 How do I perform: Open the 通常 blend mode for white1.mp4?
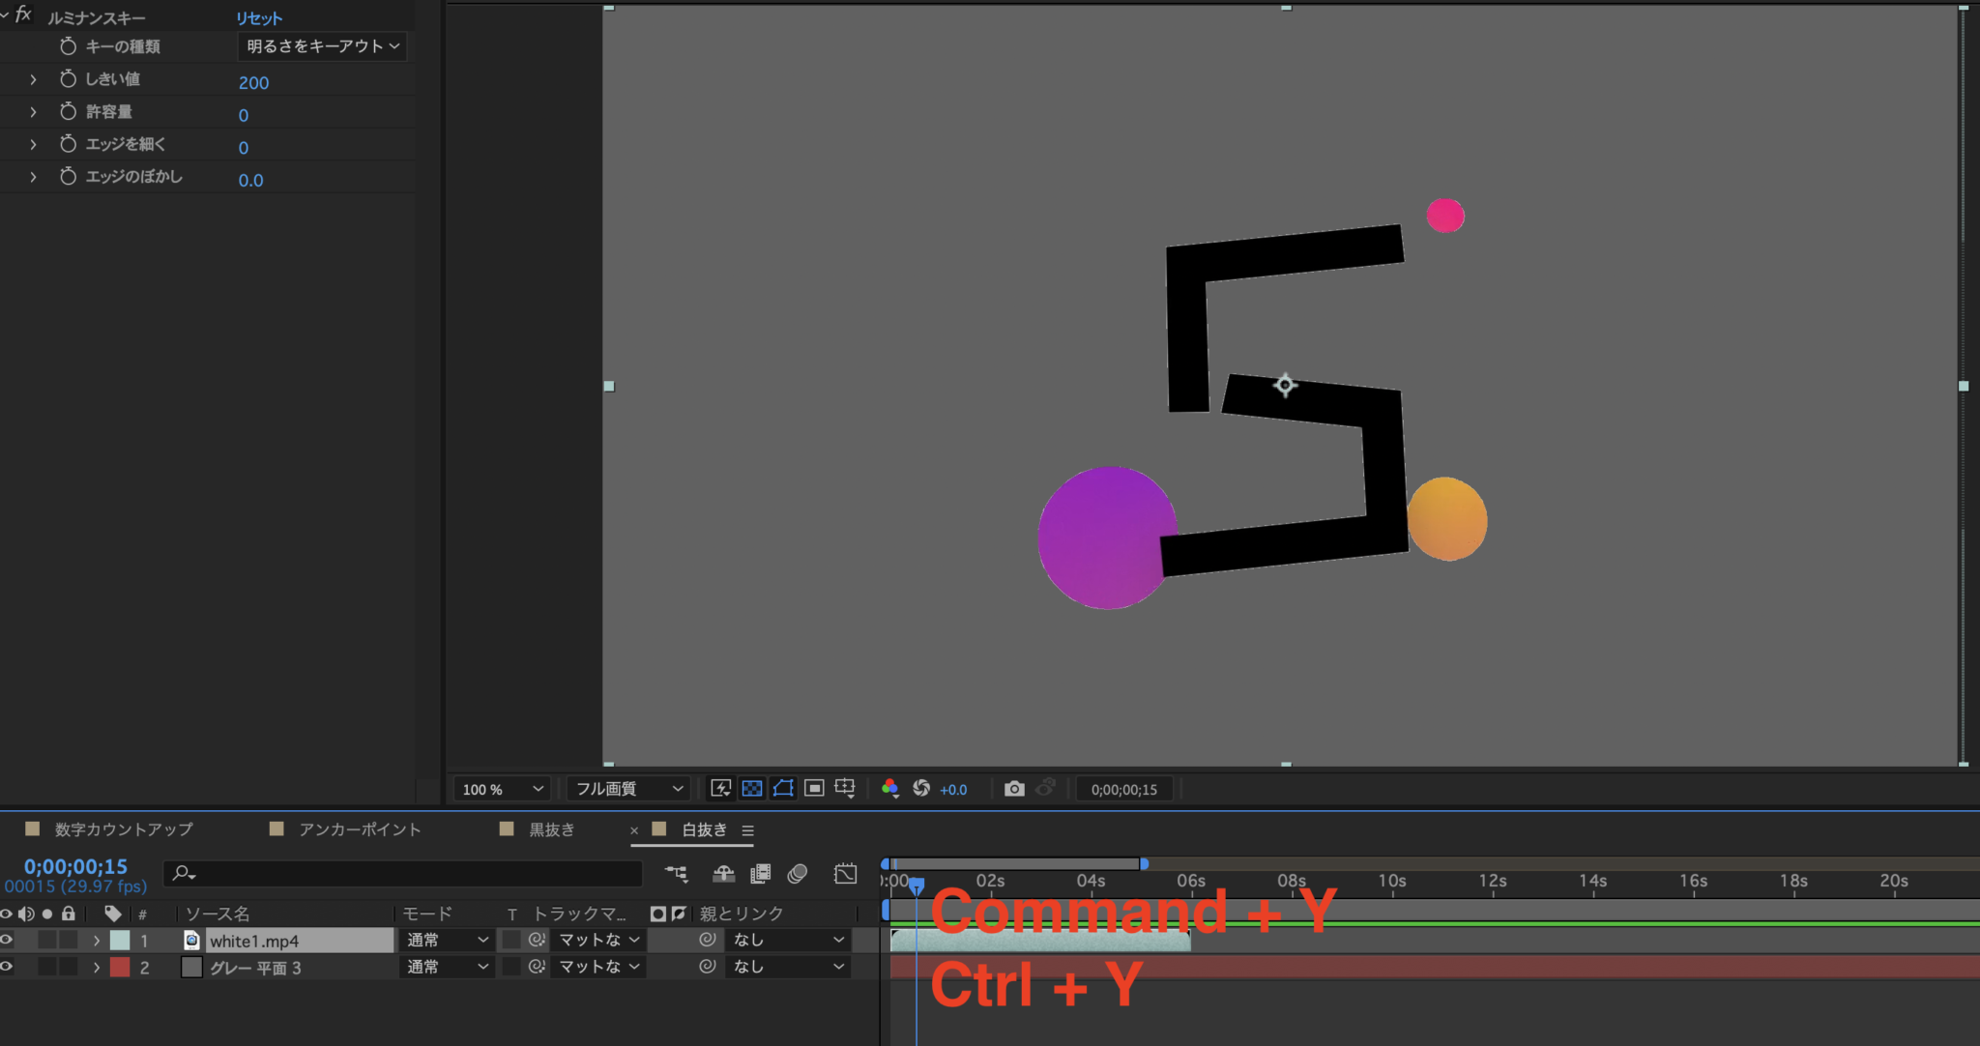[445, 939]
